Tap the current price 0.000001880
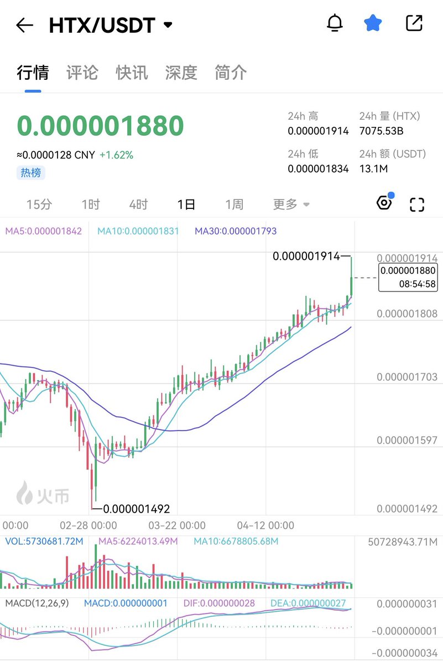The image size is (443, 665). coord(100,126)
